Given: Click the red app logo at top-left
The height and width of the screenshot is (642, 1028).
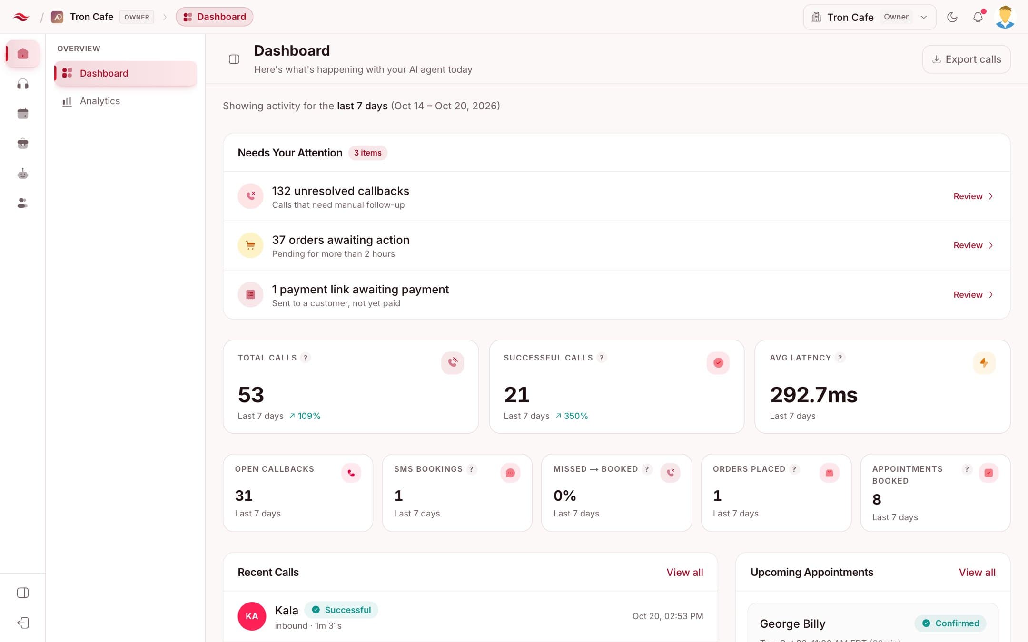Looking at the screenshot, I should (21, 17).
